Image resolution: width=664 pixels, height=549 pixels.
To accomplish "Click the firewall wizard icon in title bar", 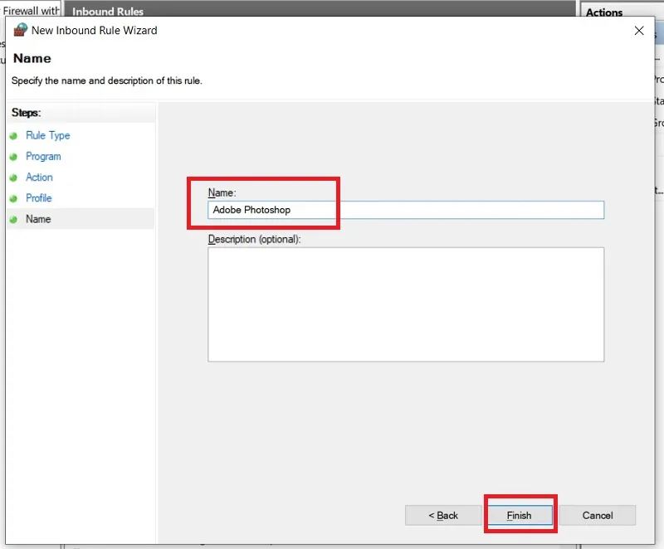I will (x=20, y=30).
